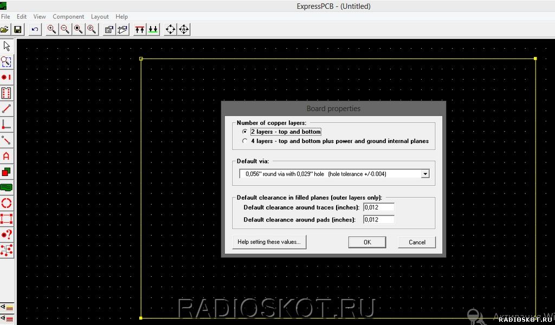
Task: Click the Cancel button
Action: pos(417,242)
